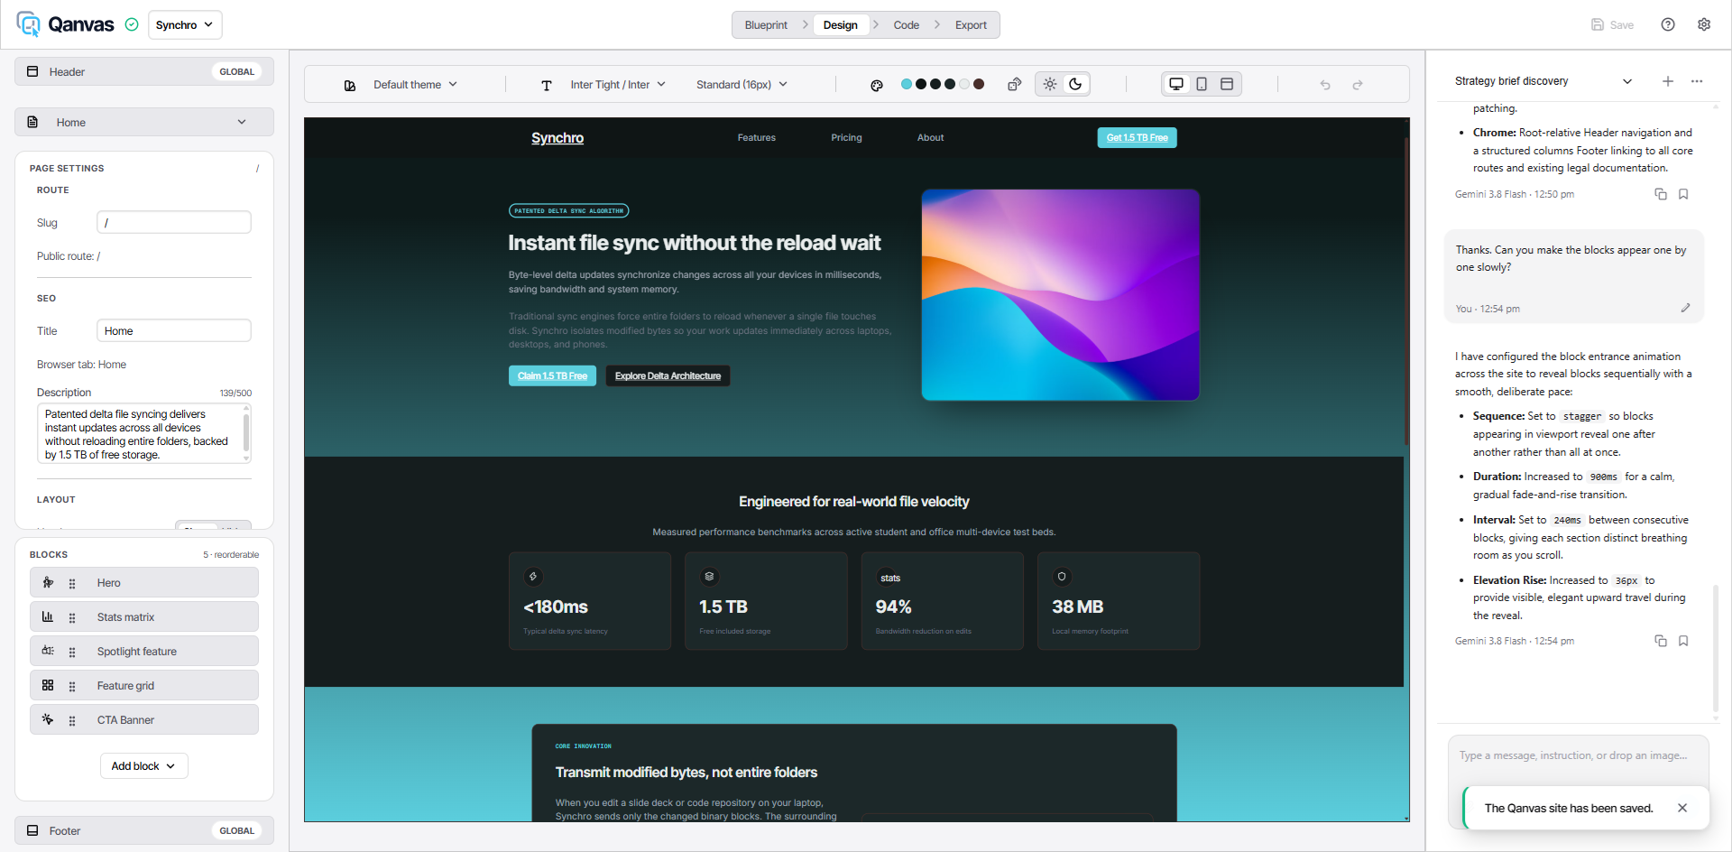Select the window layout view toggle

tap(1227, 84)
